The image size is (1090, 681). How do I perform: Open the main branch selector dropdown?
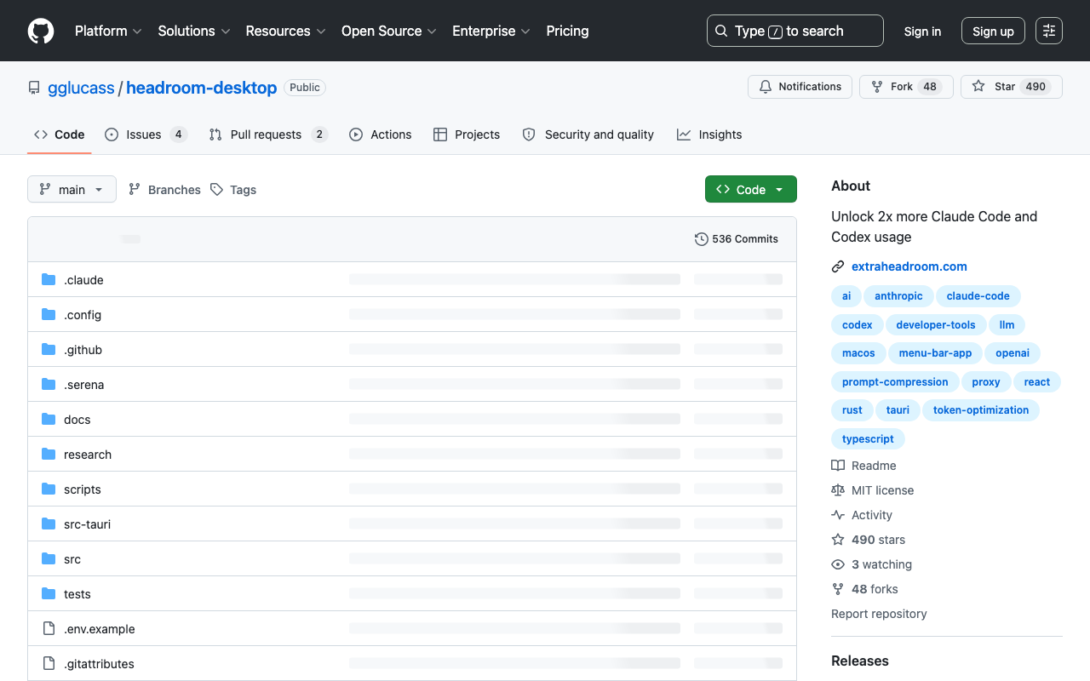(72, 189)
